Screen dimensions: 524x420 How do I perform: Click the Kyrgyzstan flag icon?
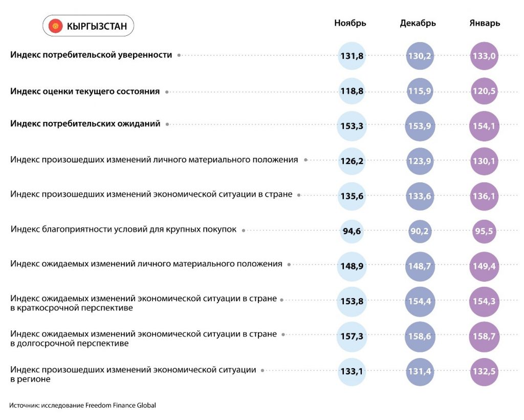click(x=55, y=26)
